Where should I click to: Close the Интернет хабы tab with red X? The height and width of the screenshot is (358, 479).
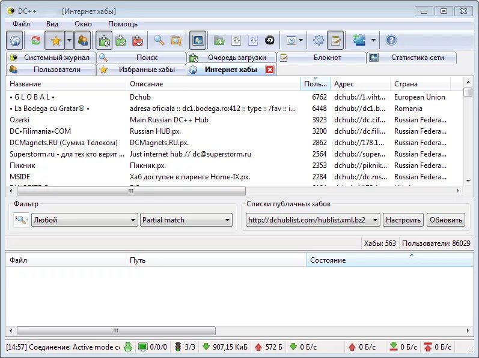tap(270, 70)
